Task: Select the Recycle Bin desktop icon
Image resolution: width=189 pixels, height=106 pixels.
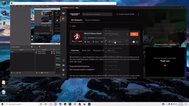Action: [x=4, y=93]
